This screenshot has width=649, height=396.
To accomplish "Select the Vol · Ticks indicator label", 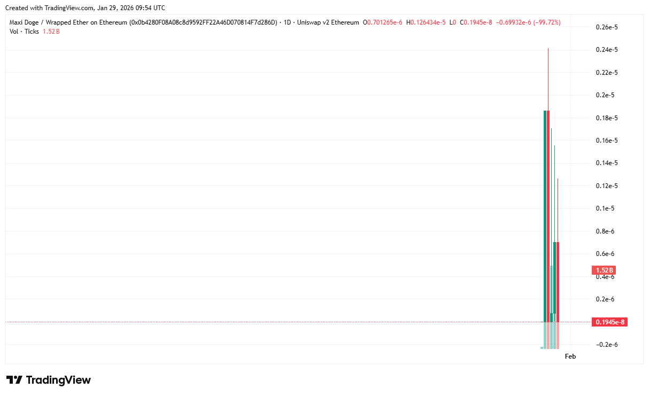I will [24, 32].
